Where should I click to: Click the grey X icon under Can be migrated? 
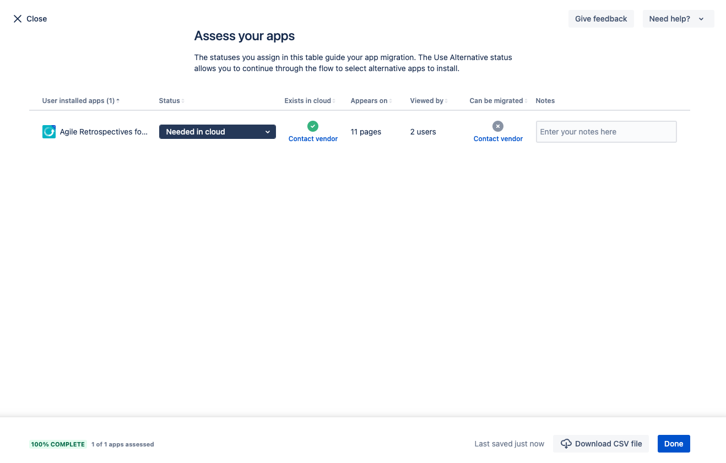498,126
